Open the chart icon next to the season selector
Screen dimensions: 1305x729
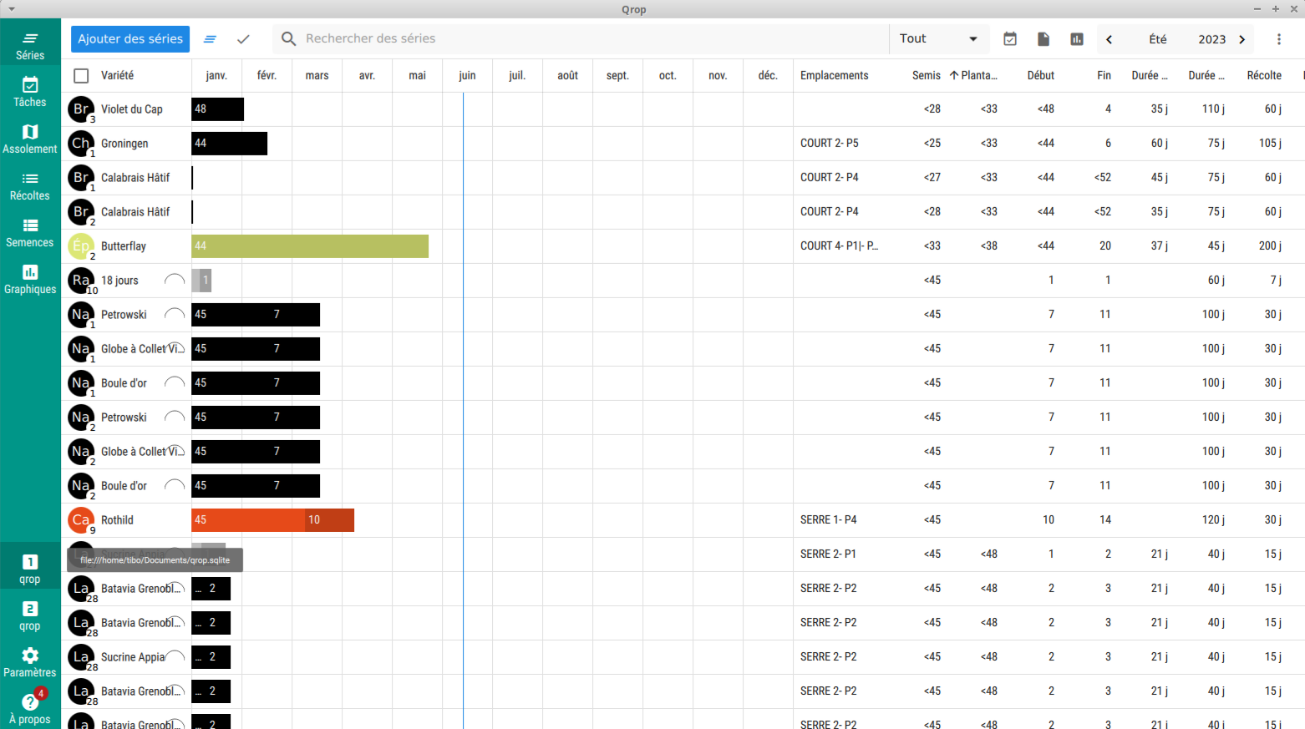coord(1076,38)
